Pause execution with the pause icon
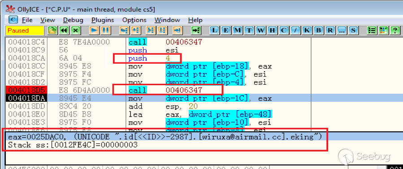The image size is (403, 169). 106,30
